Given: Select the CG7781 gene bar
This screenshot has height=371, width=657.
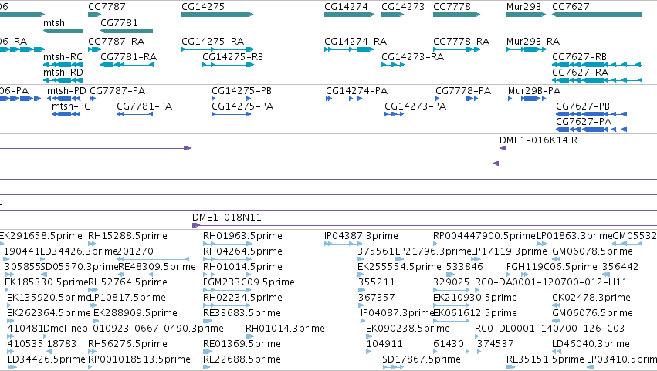Looking at the screenshot, I should coord(127,31).
